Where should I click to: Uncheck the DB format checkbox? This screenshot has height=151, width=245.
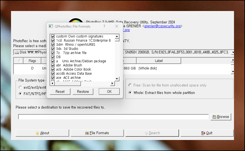[x=53, y=57]
